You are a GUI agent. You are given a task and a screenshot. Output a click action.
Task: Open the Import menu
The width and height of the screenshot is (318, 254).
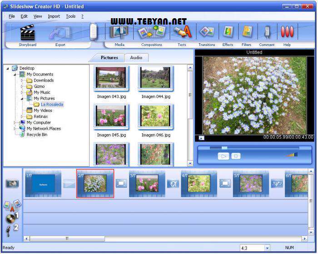(54, 16)
